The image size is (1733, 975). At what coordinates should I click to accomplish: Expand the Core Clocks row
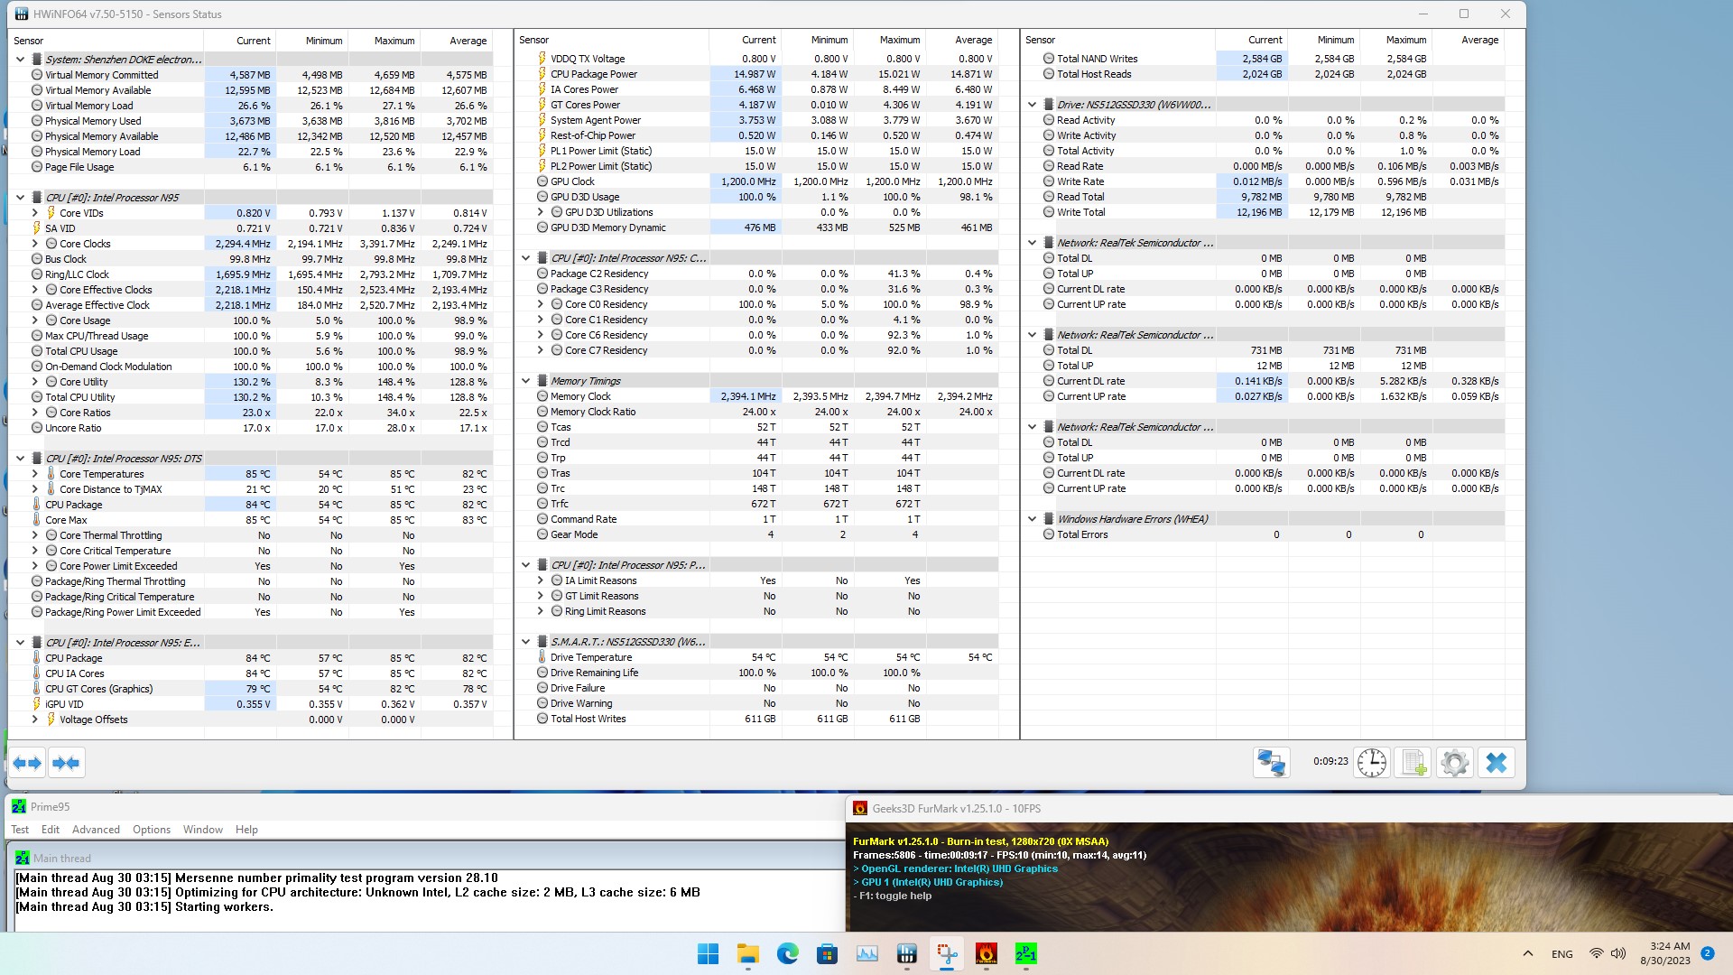[x=35, y=244]
